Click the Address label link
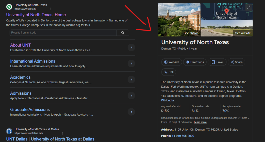 click(167, 130)
